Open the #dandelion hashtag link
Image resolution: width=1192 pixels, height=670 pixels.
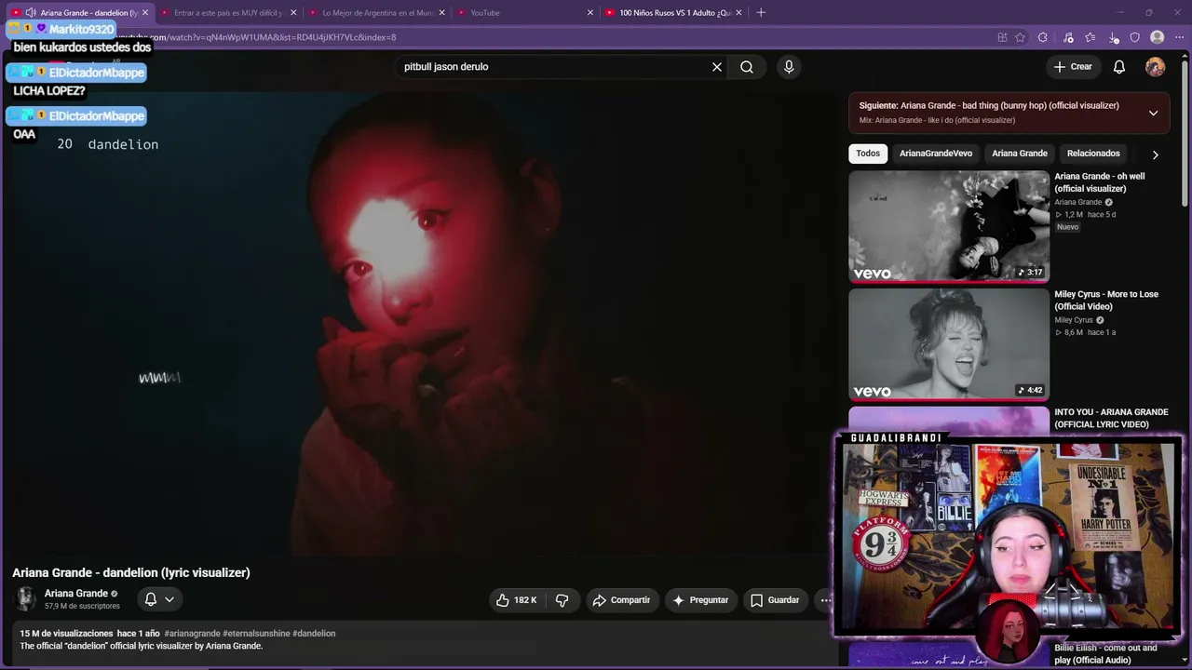314,634
